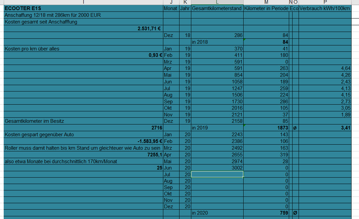This screenshot has width=359, height=219.
Task: Select the average consumption cell 3,41
Action: (x=325, y=128)
